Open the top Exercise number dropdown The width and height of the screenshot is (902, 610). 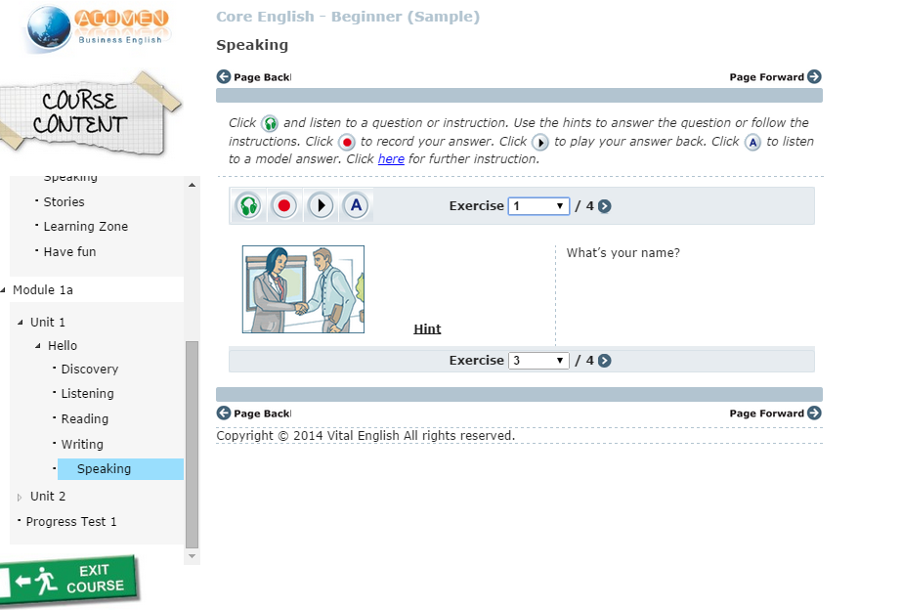pos(538,206)
